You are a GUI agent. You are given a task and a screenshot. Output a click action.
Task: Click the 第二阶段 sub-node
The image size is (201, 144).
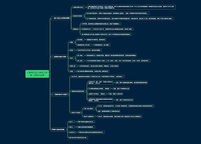click(x=80, y=61)
